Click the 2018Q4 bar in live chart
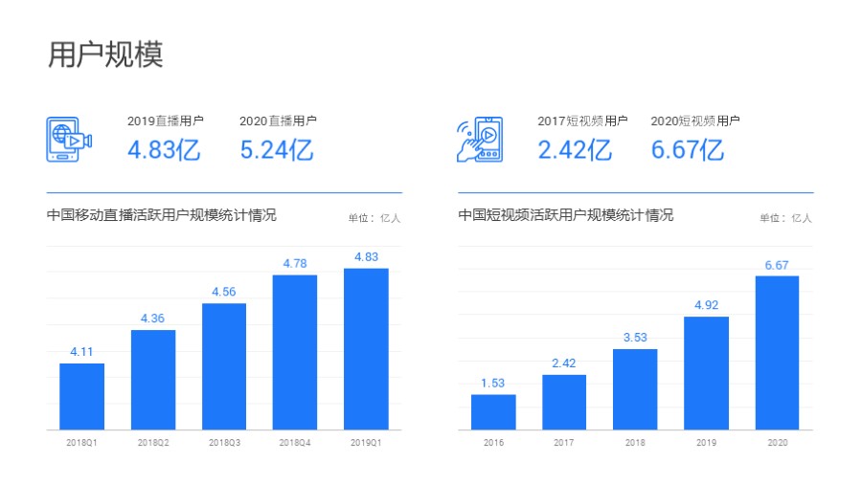Viewport: 862px width, 484px height. pyautogui.click(x=295, y=352)
